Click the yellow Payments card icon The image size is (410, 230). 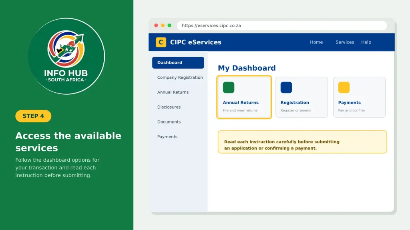pos(344,87)
